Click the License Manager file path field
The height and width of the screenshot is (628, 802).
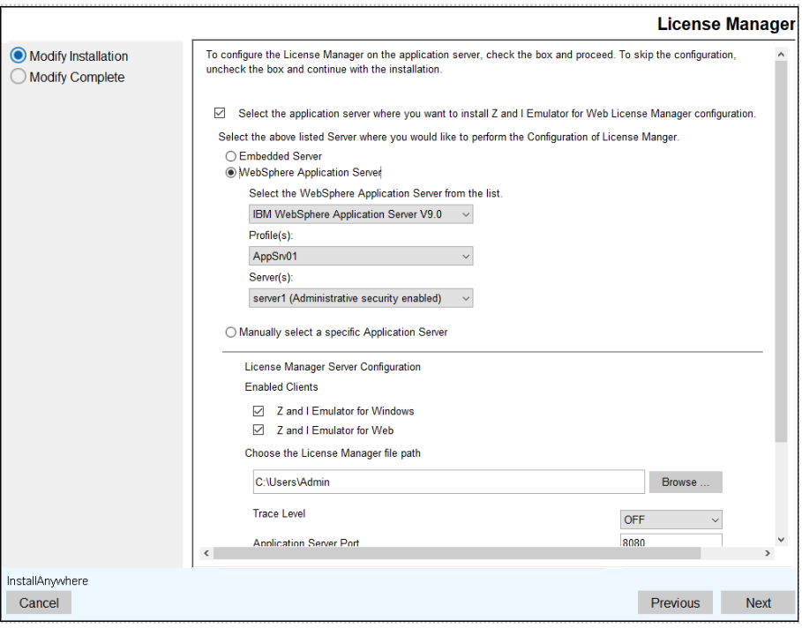(447, 482)
